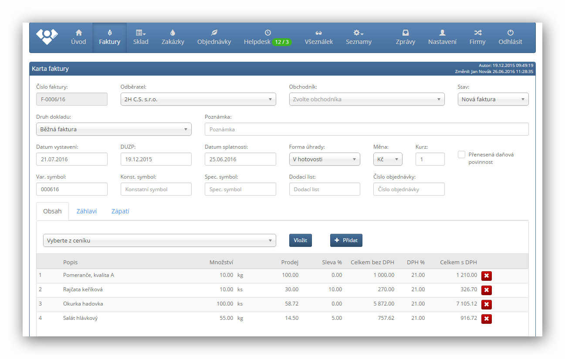Open the Úvod home icon
This screenshot has height=359, width=565.
point(78,33)
